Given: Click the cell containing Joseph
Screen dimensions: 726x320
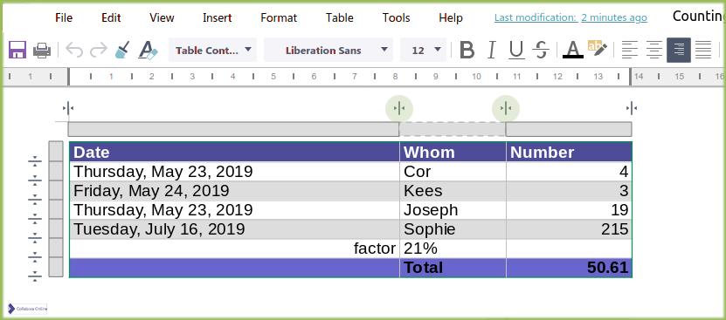Looking at the screenshot, I should (x=453, y=210).
